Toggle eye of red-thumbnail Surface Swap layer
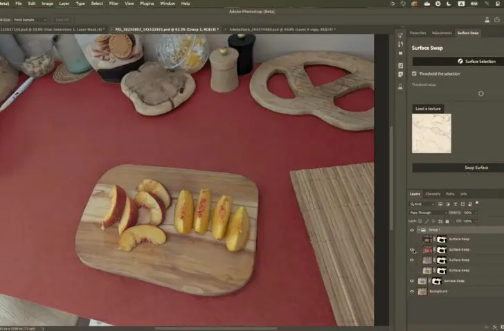Screen dimensions: 504x331 coord(412,250)
